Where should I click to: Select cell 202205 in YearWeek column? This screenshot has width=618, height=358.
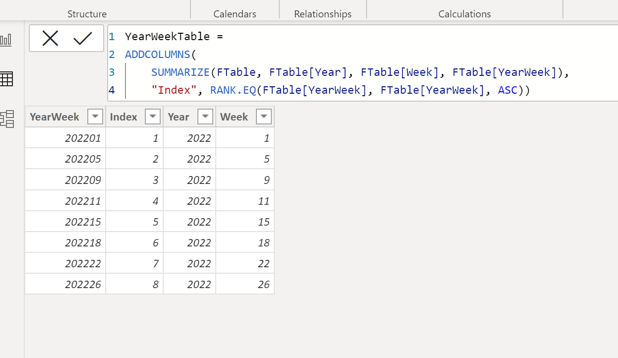coord(65,159)
